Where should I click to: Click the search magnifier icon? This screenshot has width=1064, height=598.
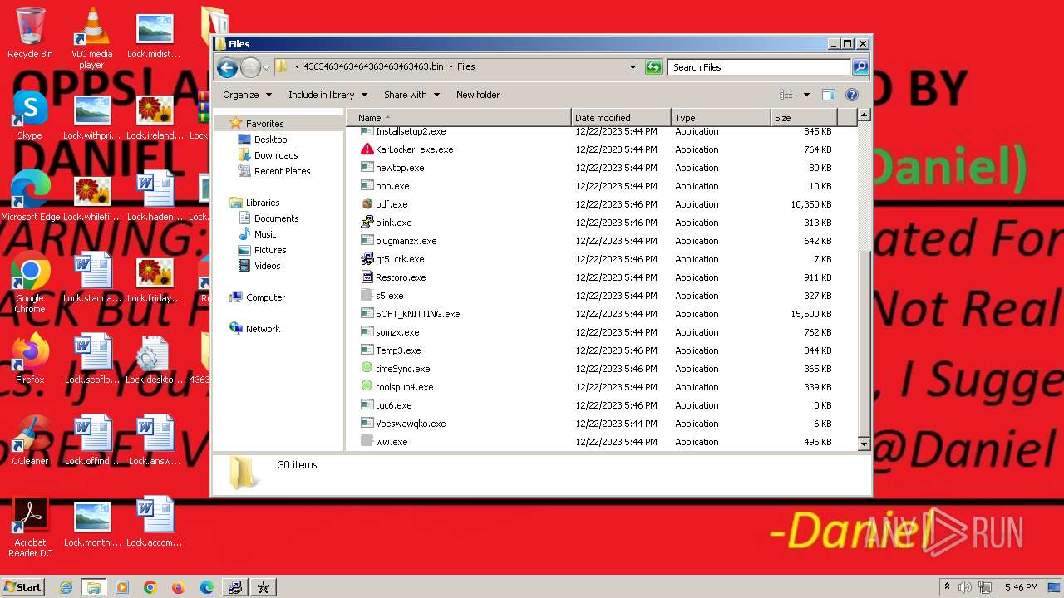tap(860, 67)
